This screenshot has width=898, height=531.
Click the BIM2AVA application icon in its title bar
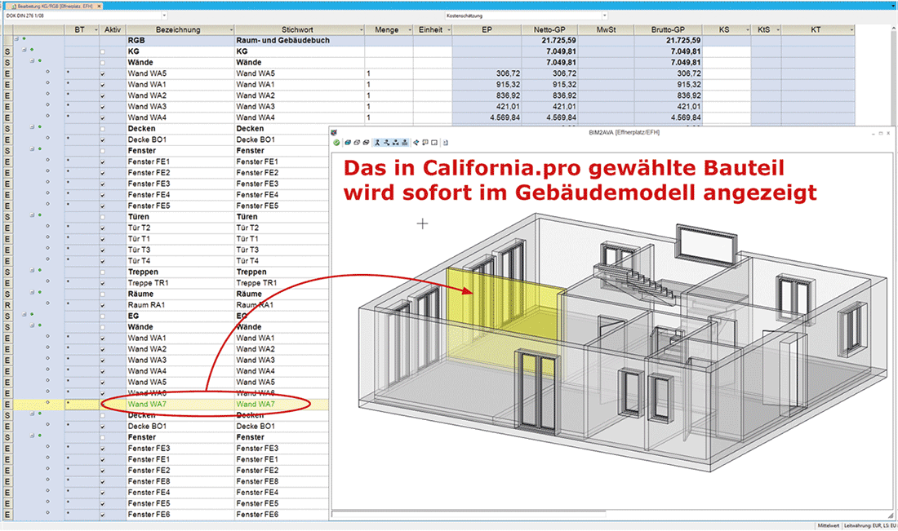[335, 133]
